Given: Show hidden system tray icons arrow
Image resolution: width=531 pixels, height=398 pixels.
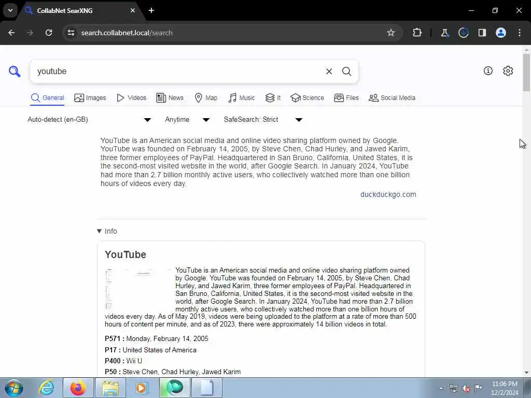Looking at the screenshot, I should pyautogui.click(x=441, y=388).
